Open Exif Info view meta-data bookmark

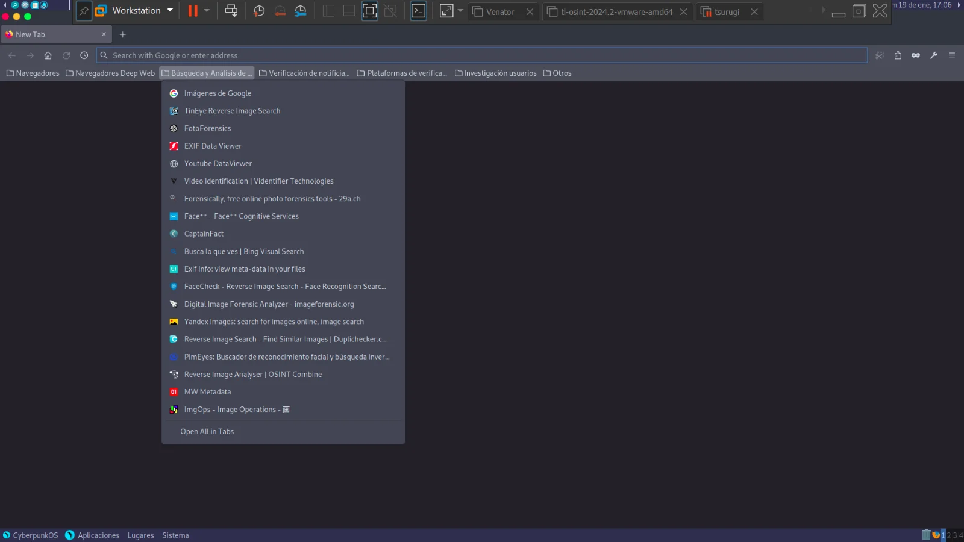click(x=283, y=269)
